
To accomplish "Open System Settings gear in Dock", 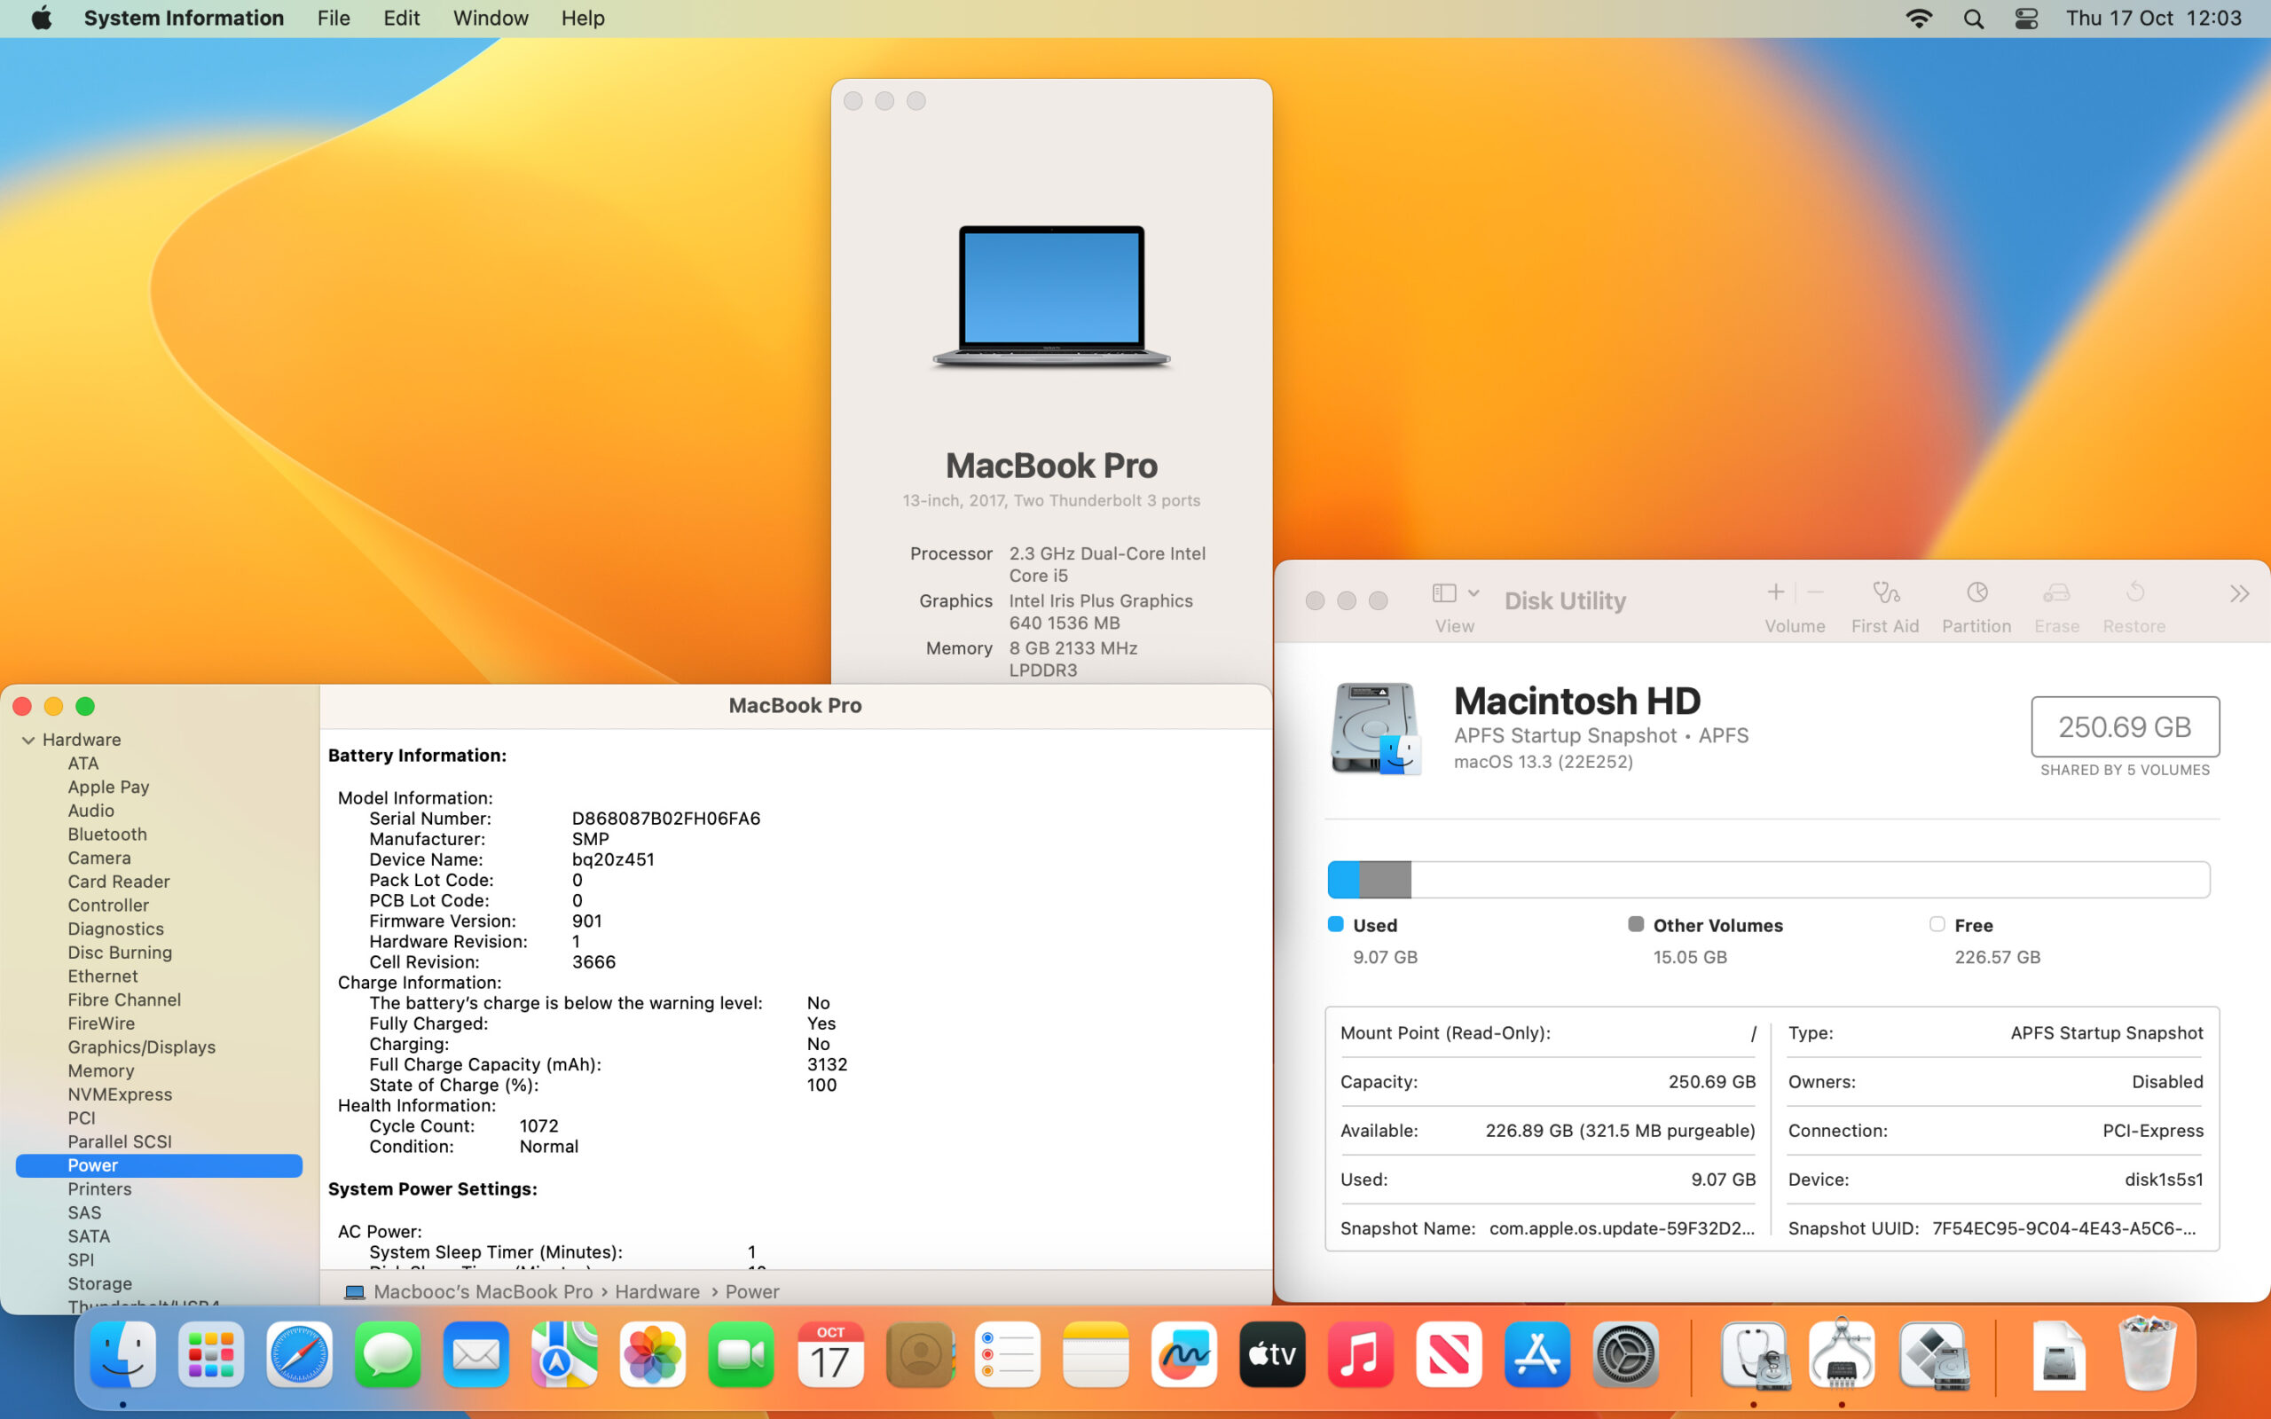I will (x=1626, y=1354).
